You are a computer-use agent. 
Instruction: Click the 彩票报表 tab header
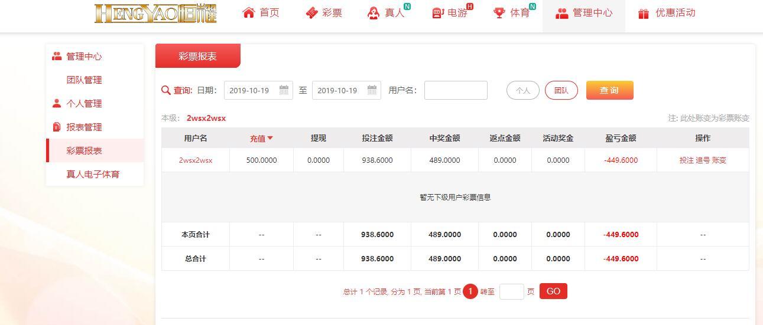click(198, 56)
